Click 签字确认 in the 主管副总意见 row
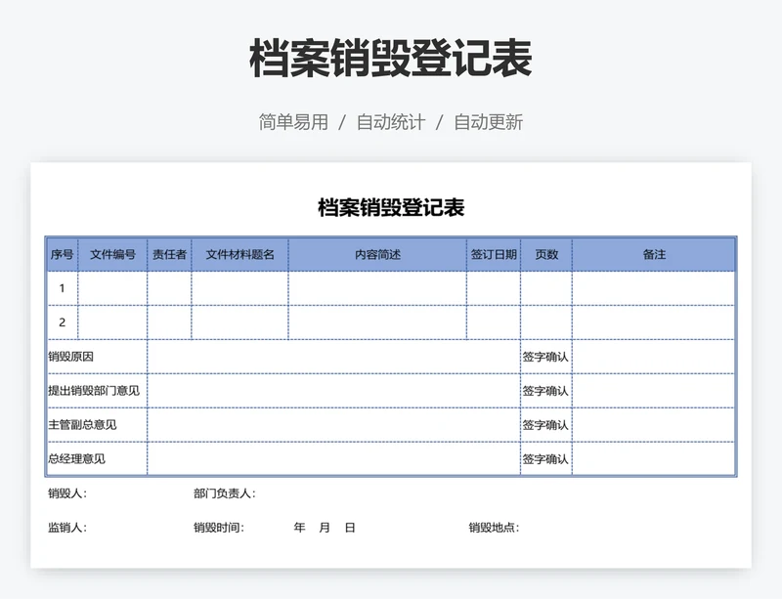 [545, 425]
